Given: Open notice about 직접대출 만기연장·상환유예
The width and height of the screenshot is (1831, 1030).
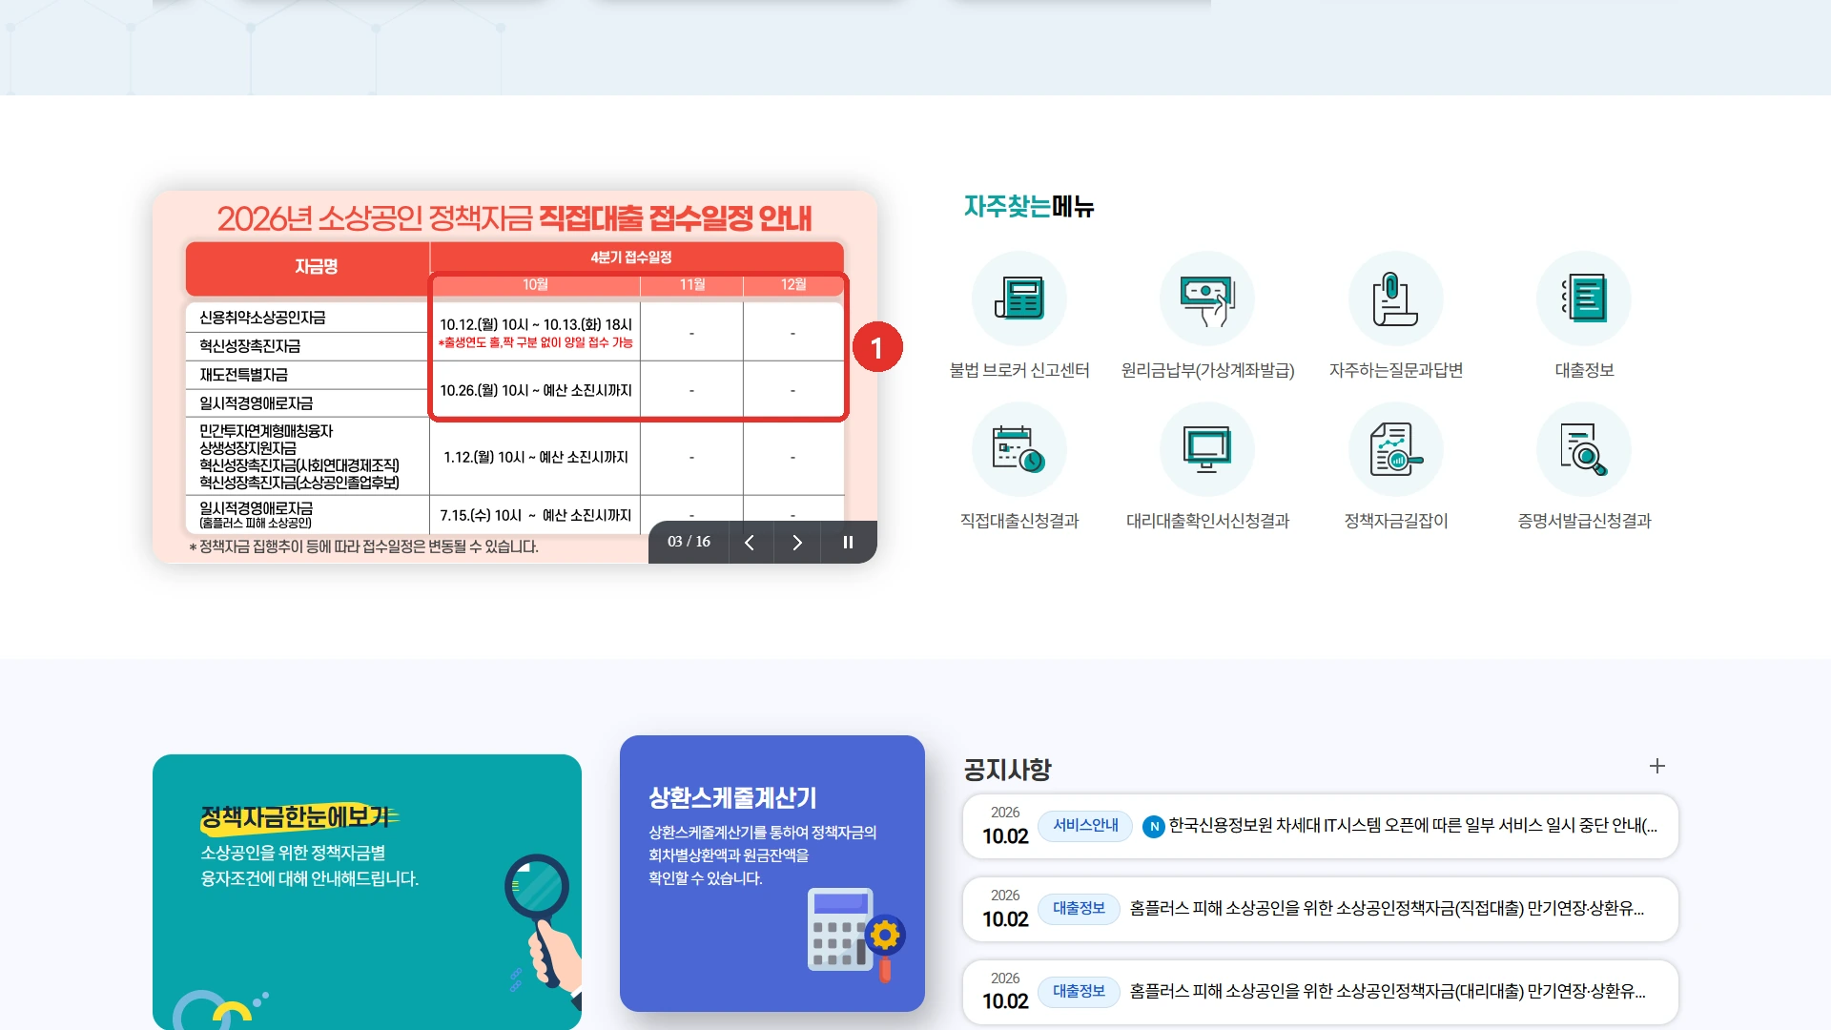Looking at the screenshot, I should pyautogui.click(x=1321, y=909).
